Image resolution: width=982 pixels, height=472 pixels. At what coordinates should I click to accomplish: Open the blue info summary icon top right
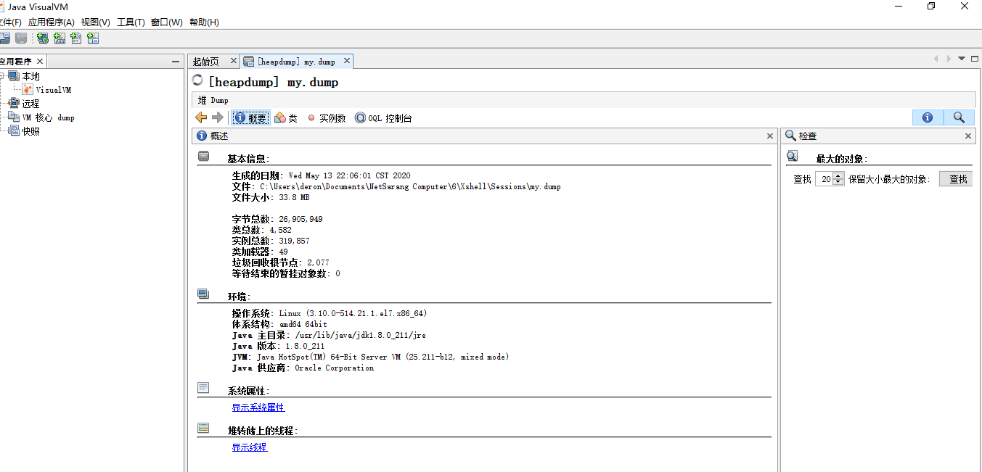(x=928, y=117)
